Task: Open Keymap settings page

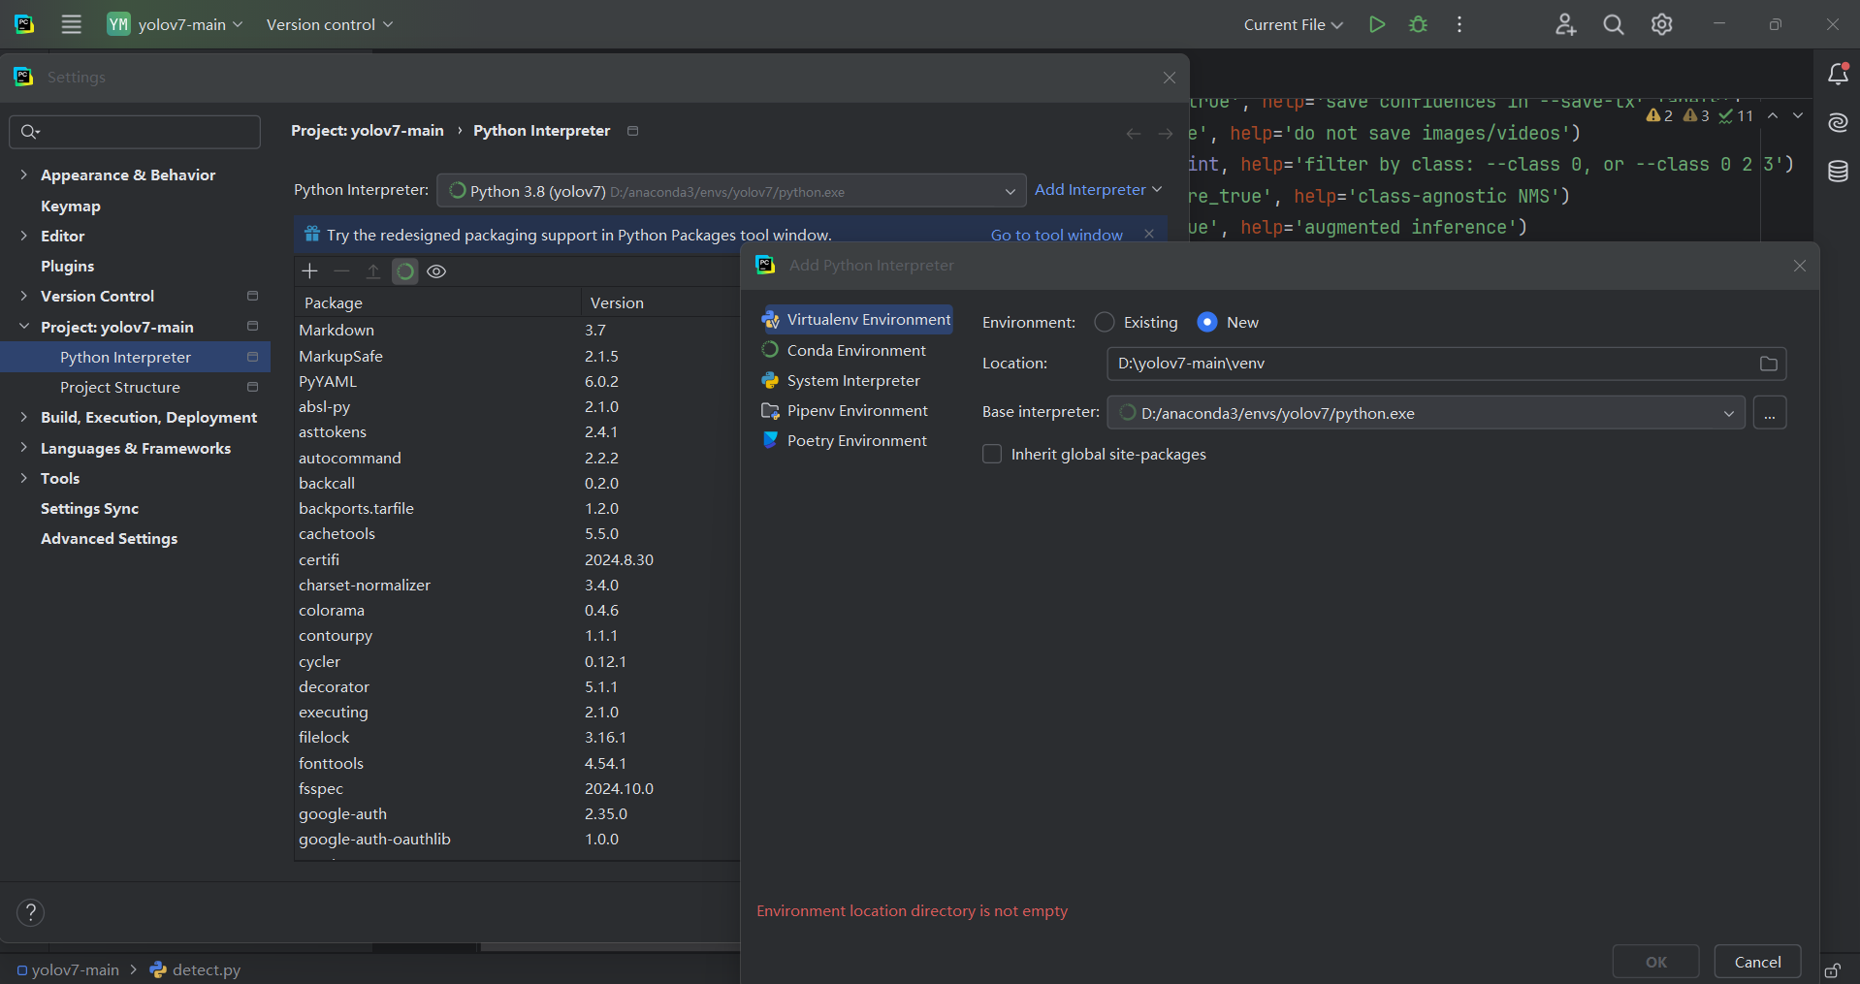Action: (x=71, y=206)
